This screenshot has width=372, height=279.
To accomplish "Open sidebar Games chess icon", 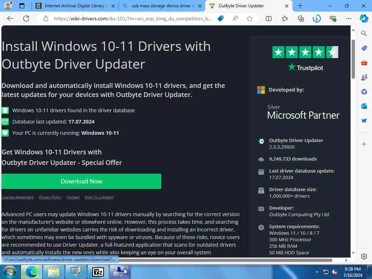I will click(x=364, y=77).
